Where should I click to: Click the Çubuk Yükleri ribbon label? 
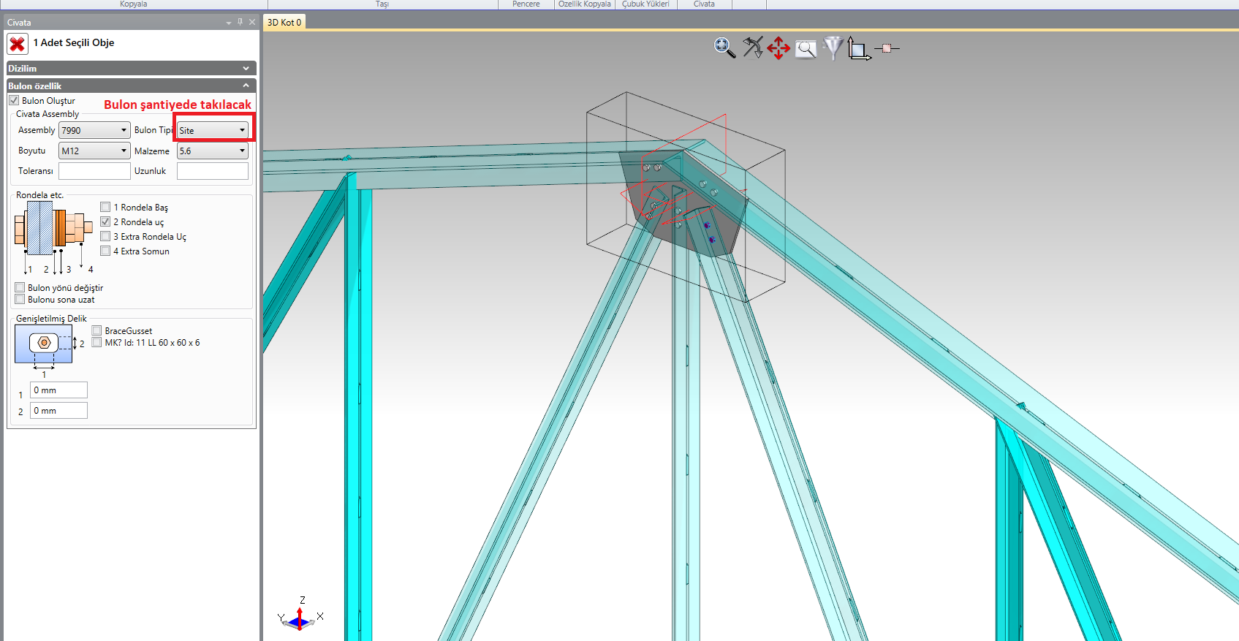645,4
